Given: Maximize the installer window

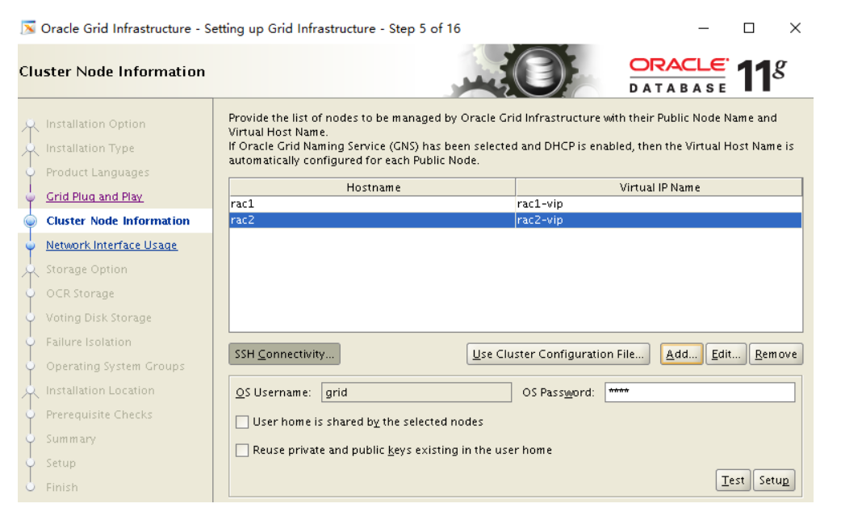Looking at the screenshot, I should pos(749,28).
